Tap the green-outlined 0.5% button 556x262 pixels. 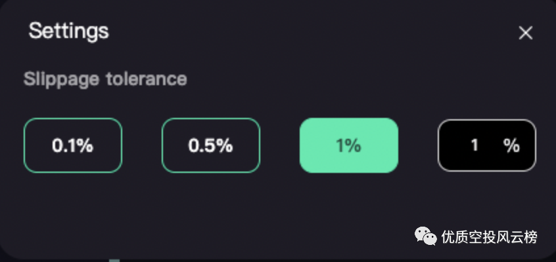(211, 145)
